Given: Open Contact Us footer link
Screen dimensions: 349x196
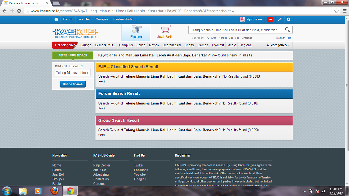Looking at the screenshot, I should [x=101, y=179].
